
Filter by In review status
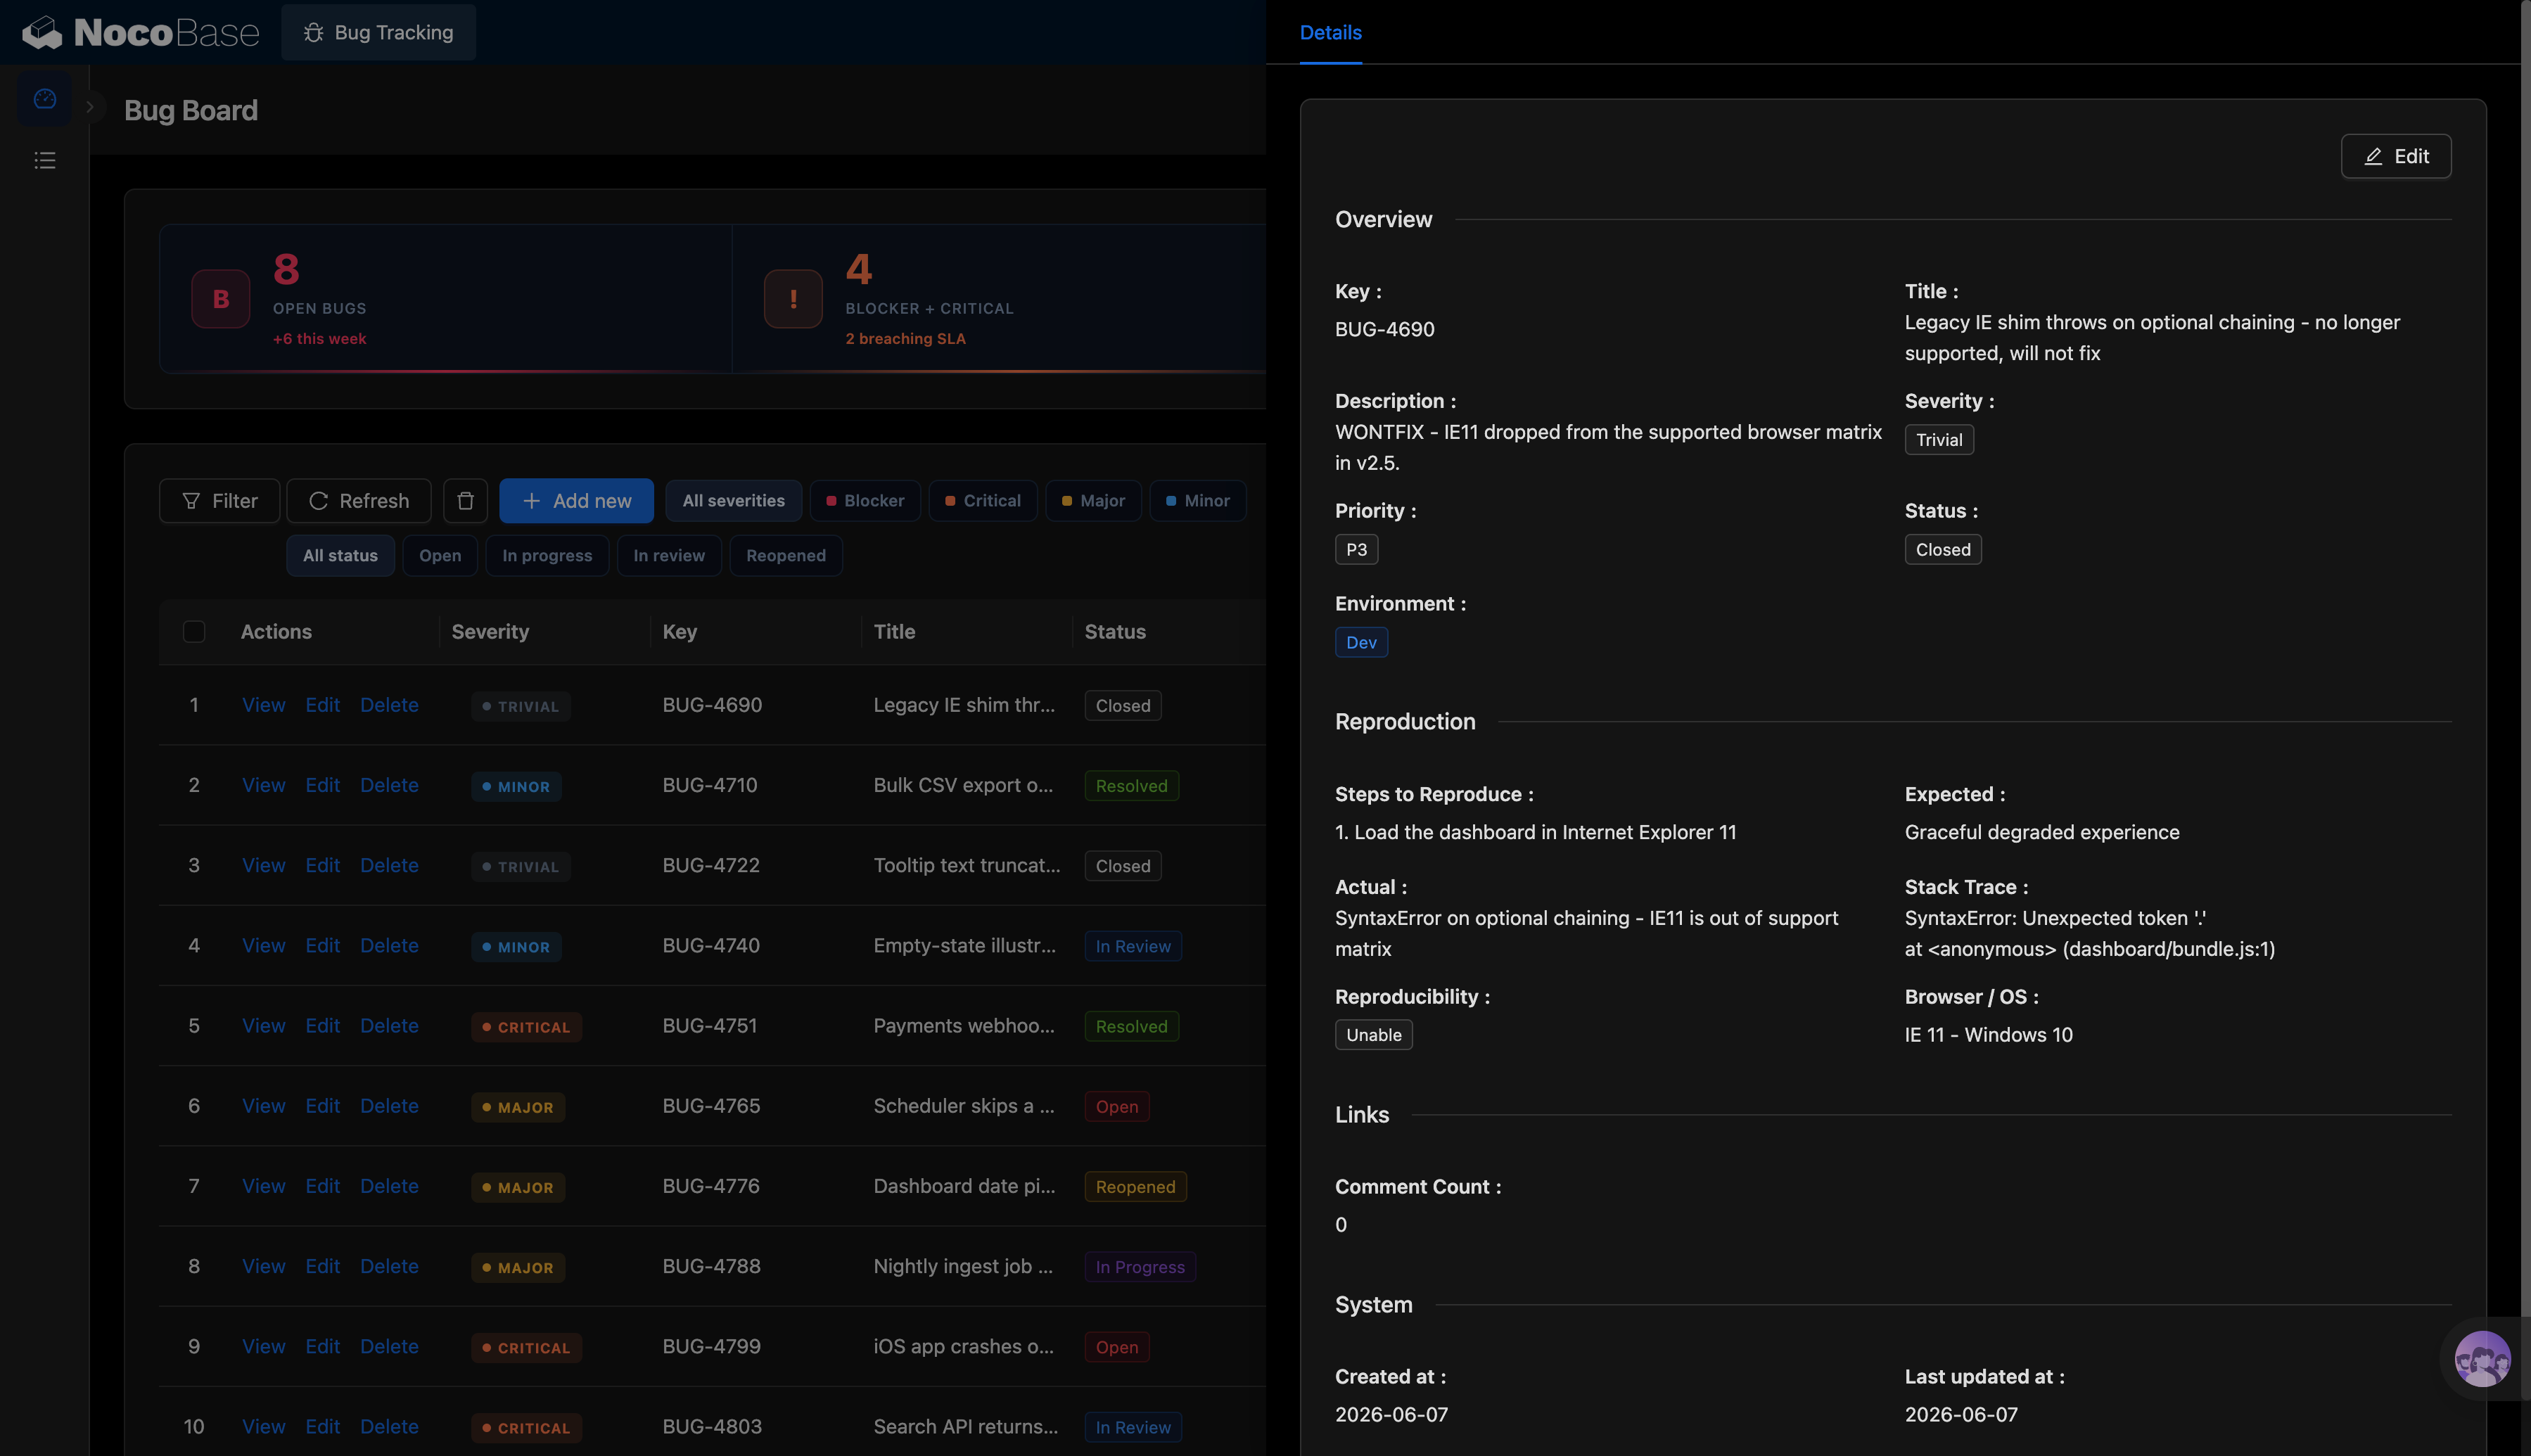point(669,556)
